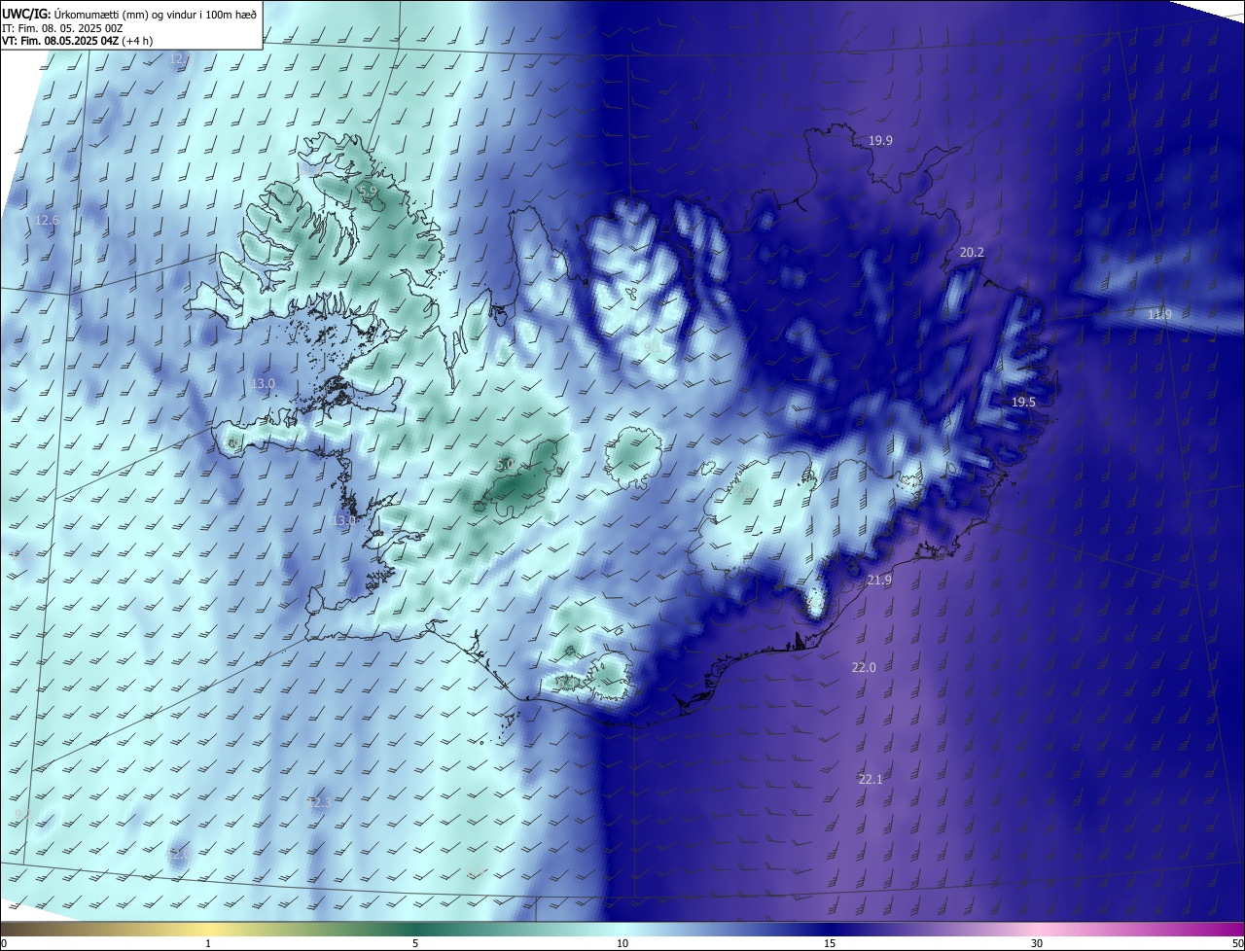Viewport: 1245px width, 951px height.
Task: Click the 20.2 value label
Action: pos(972,252)
